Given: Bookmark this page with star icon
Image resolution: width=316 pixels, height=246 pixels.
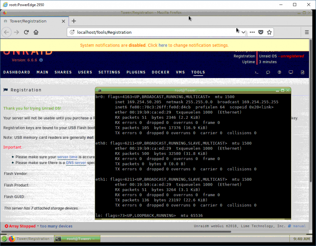Looking at the screenshot, I should (x=269, y=32).
